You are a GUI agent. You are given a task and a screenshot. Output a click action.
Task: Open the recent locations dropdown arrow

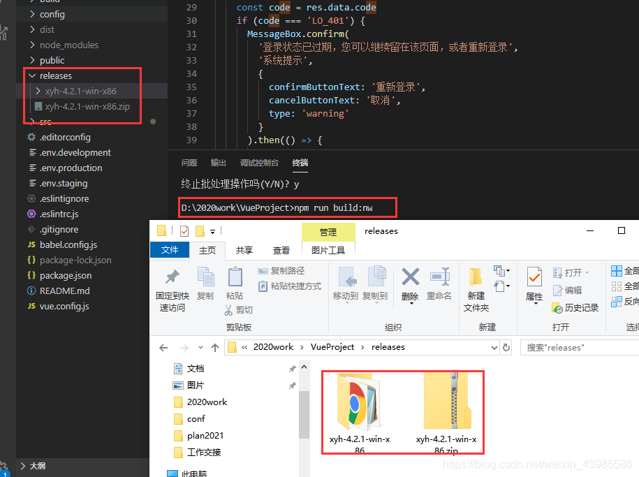click(200, 348)
